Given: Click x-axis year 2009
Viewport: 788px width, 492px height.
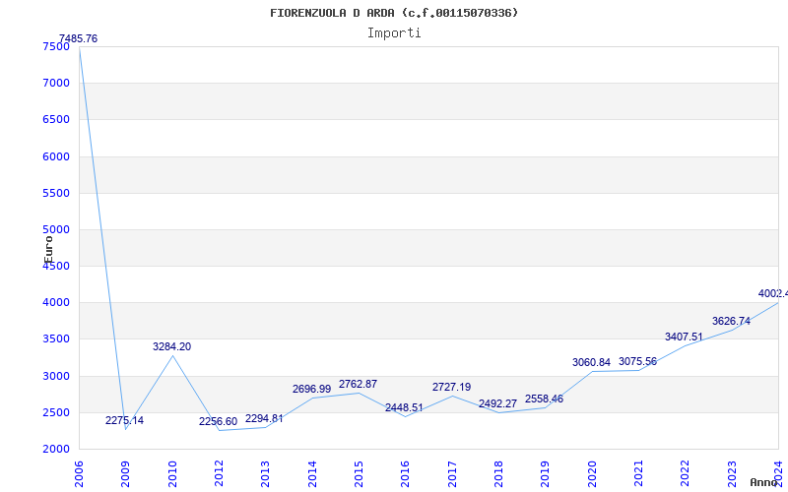Looking at the screenshot, I should click(126, 474).
